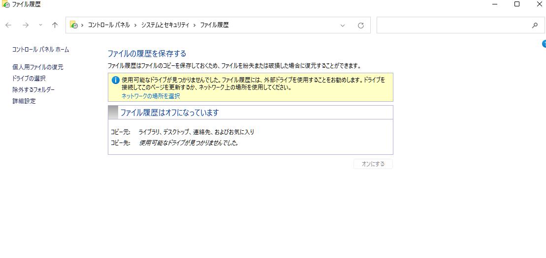Click the search magnifier icon
Screen dimensions: 546x258
tap(535, 26)
